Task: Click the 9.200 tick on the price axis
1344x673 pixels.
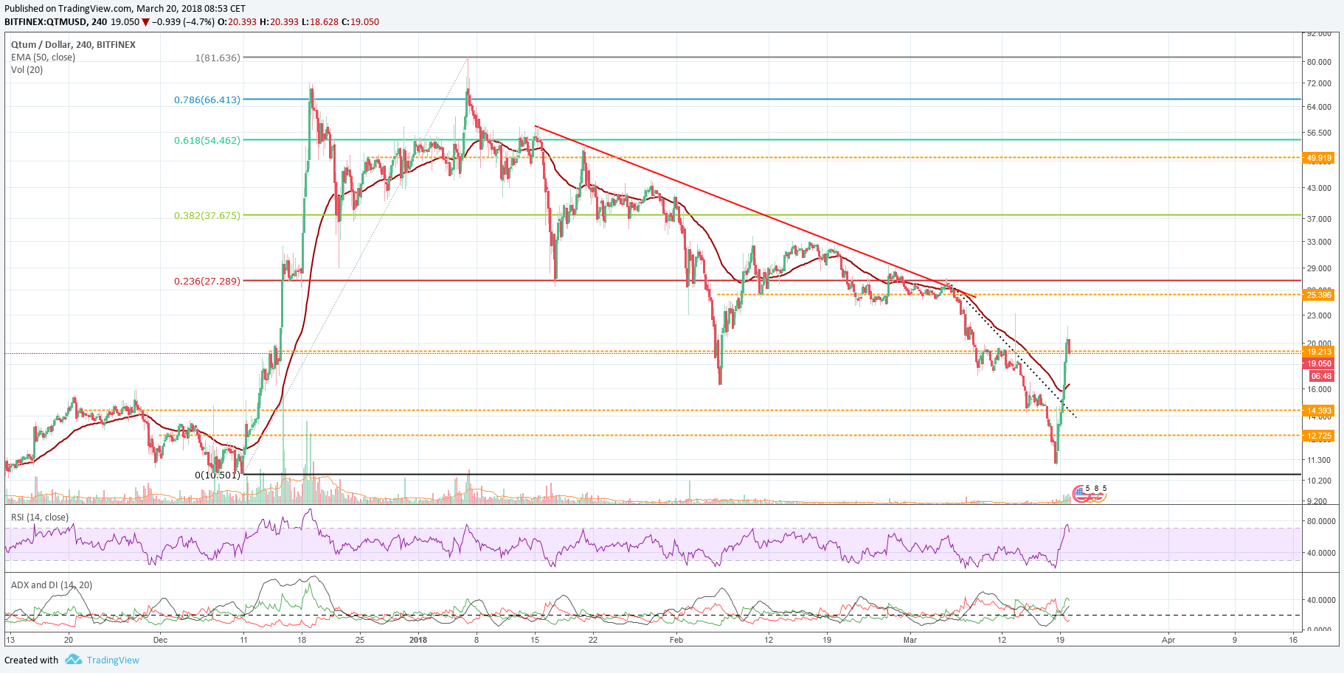Action: click(1317, 501)
